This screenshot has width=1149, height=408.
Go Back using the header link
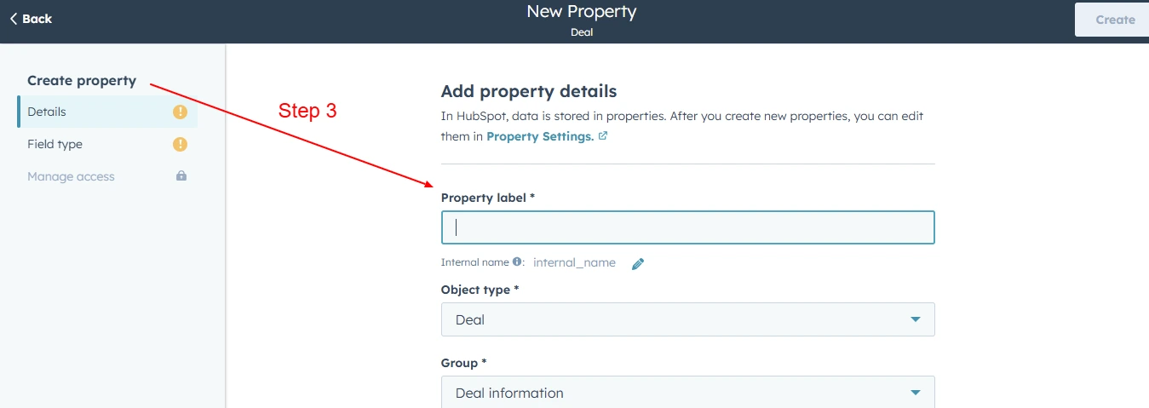point(31,19)
